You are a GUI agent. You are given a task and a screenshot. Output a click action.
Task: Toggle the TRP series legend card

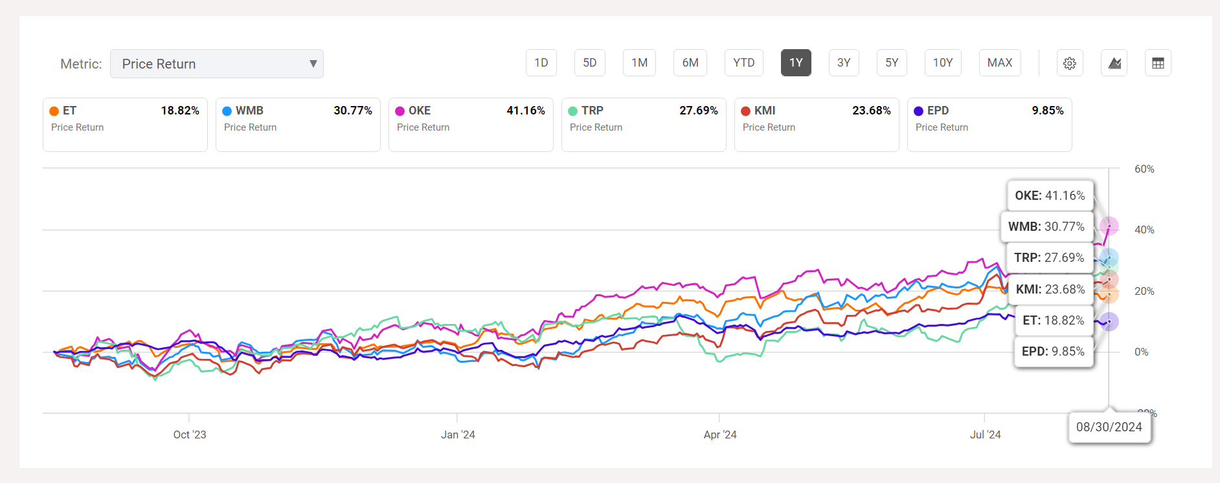pyautogui.click(x=643, y=124)
